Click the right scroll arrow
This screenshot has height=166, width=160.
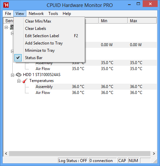154,153
